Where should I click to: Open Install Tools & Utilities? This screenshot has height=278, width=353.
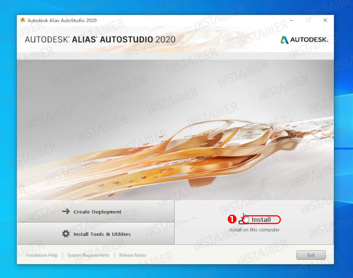point(96,234)
